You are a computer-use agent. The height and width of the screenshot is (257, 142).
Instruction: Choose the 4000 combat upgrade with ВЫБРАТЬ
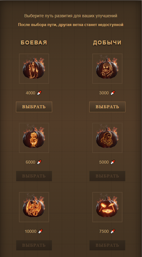tap(34, 107)
